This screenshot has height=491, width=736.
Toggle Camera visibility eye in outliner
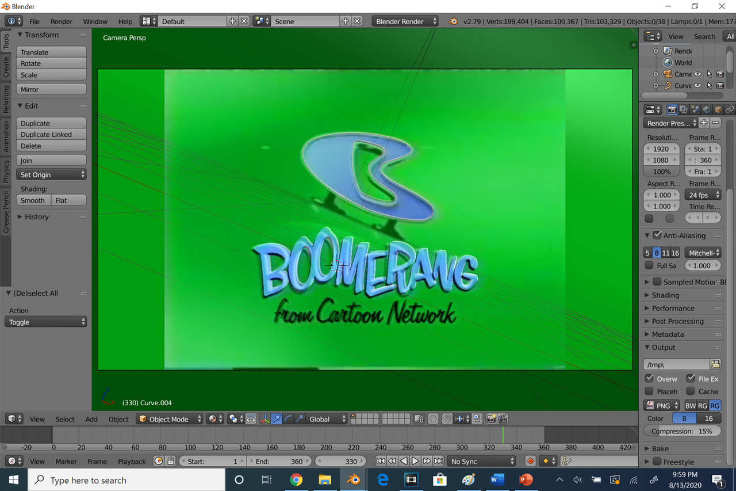coord(697,74)
